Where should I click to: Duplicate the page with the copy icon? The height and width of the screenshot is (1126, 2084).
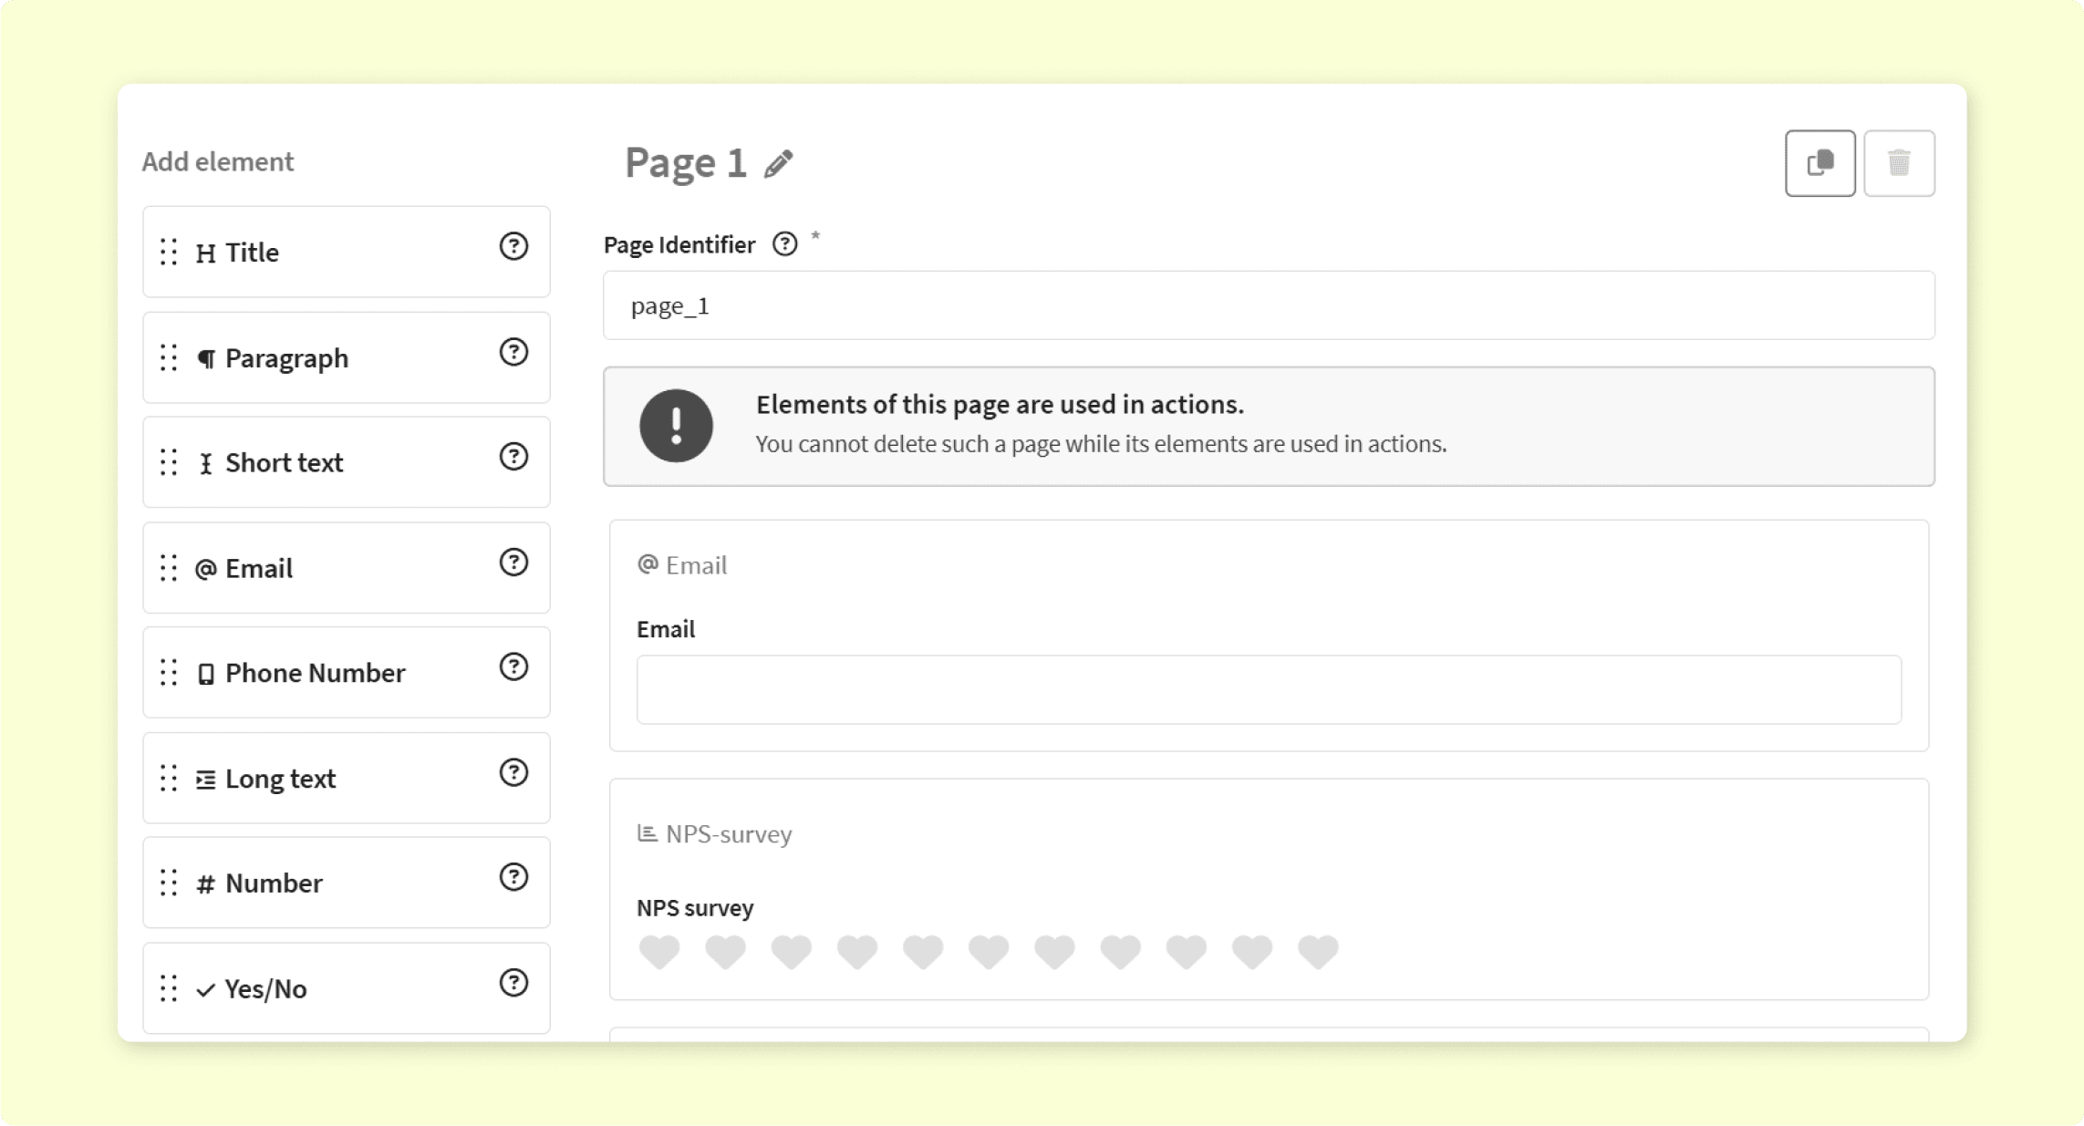pos(1820,163)
